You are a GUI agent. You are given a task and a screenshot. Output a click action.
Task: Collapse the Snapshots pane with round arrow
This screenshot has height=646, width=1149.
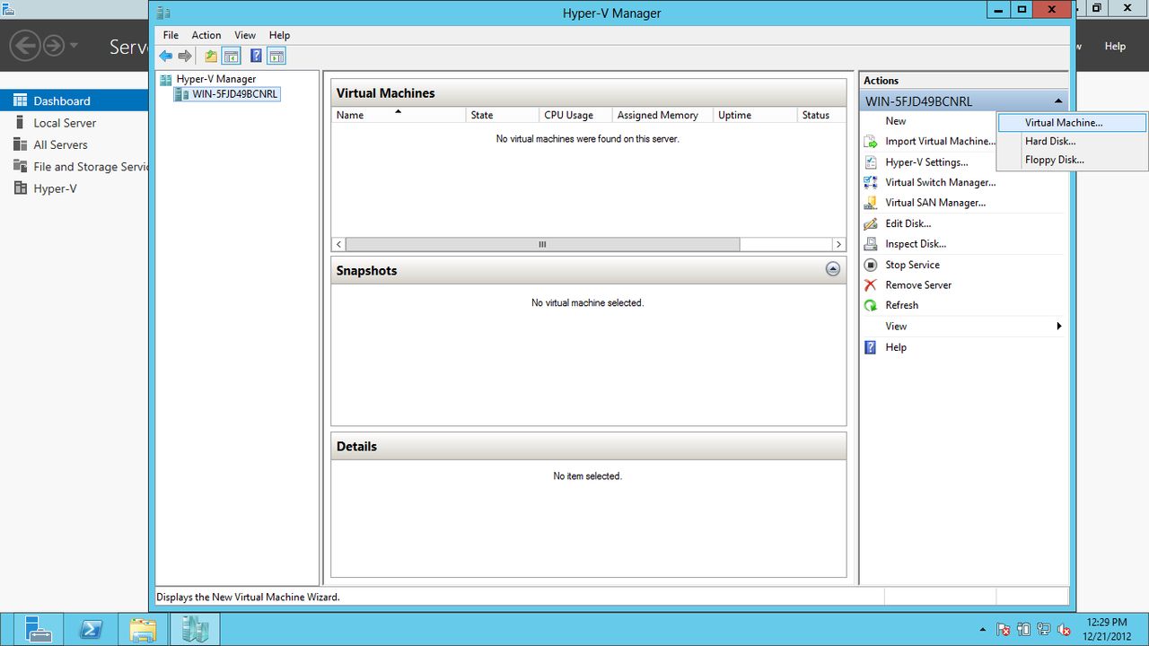coord(833,269)
